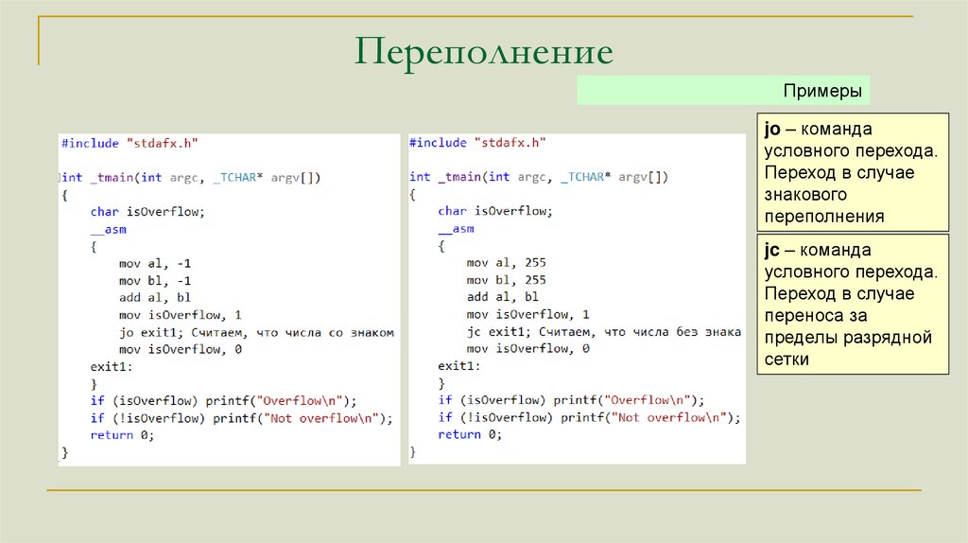This screenshot has height=543, width=968.
Task: Click #include "stdafx.h" in the right code
Action: click(477, 143)
